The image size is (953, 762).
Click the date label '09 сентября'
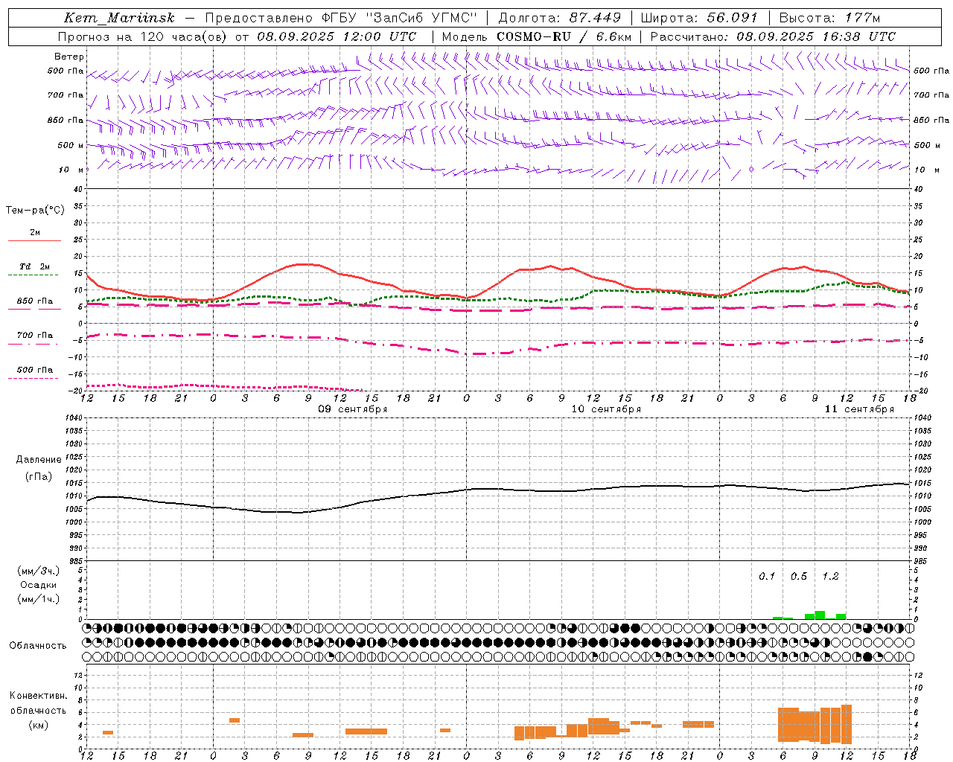[353, 409]
